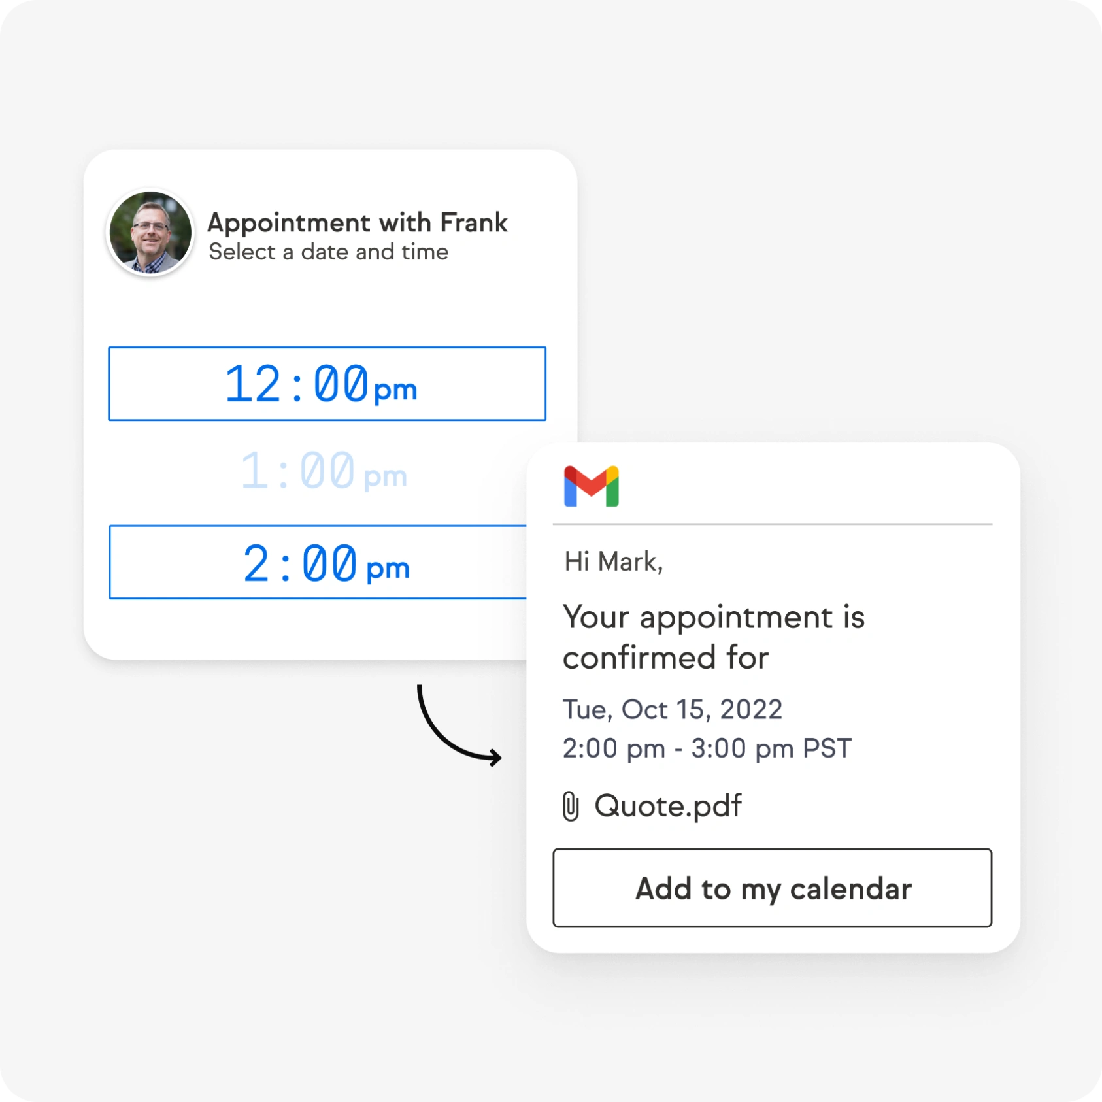Click the greyed-out 1:00 pm slot
This screenshot has width=1102, height=1102.
click(324, 471)
